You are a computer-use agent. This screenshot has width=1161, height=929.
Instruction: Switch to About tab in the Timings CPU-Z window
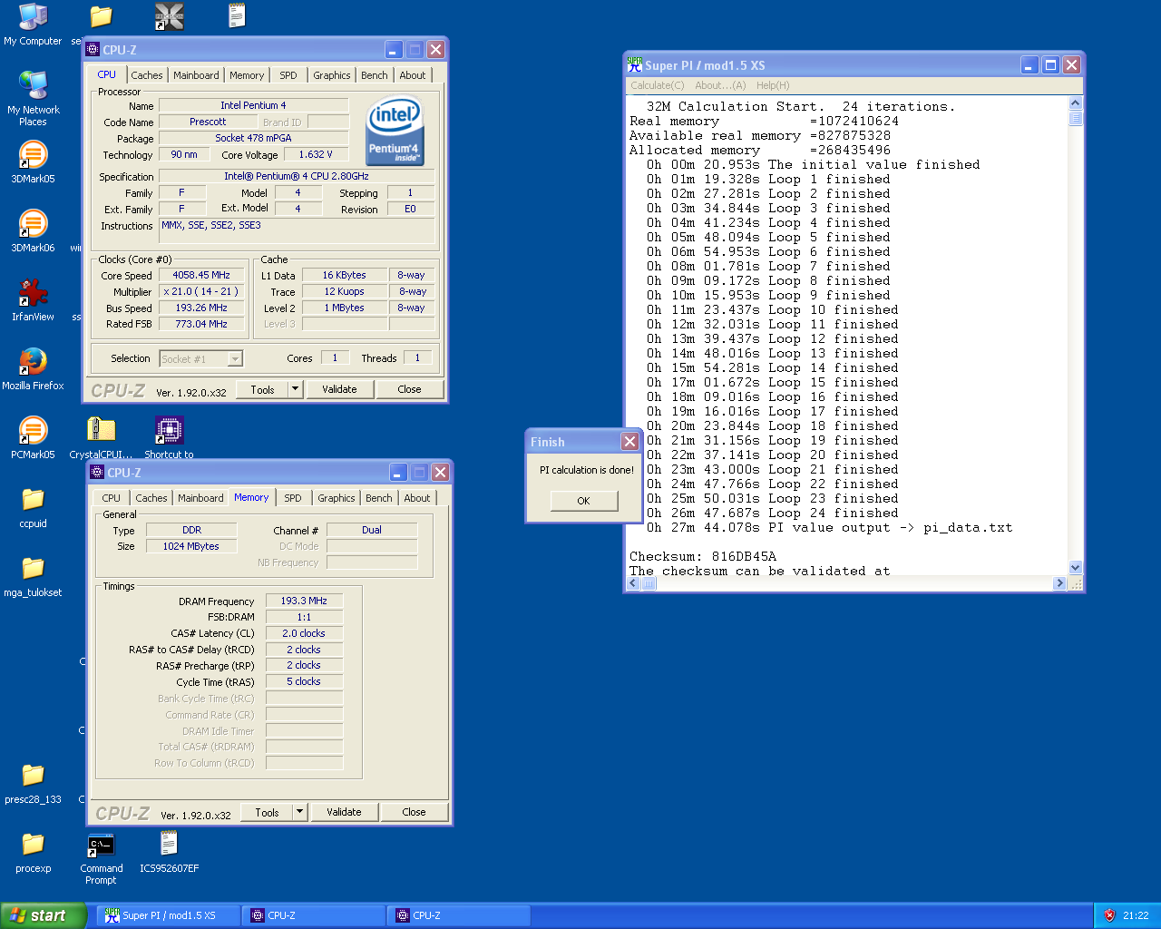point(417,498)
